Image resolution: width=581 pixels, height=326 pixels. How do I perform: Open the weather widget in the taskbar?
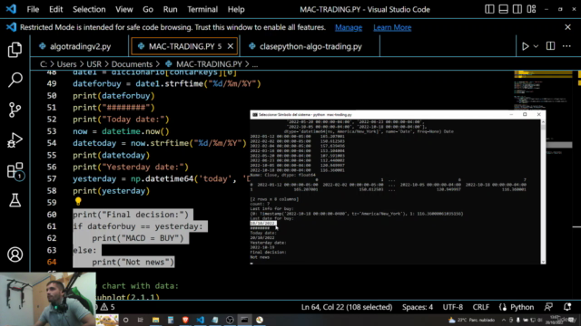tap(471, 320)
